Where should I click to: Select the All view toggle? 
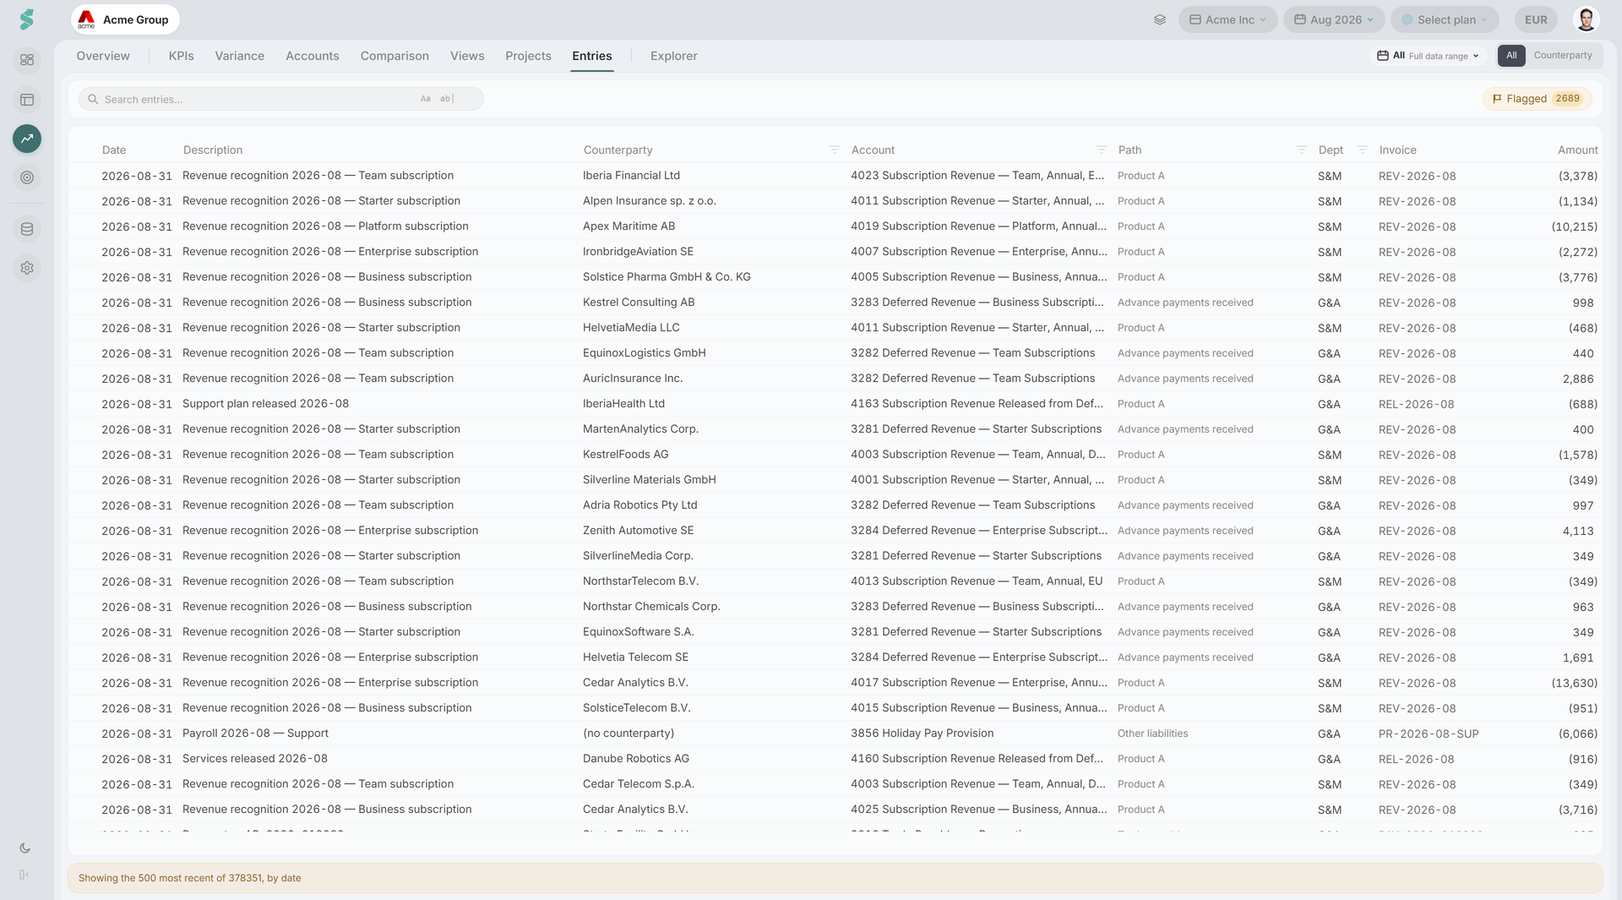(1511, 56)
